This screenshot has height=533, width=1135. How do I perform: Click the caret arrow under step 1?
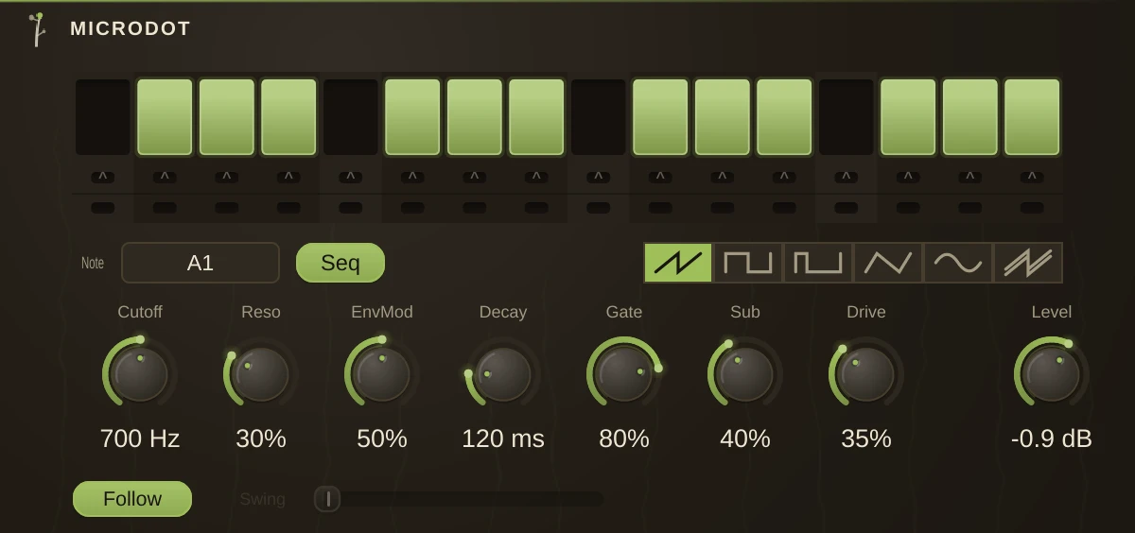pos(103,177)
